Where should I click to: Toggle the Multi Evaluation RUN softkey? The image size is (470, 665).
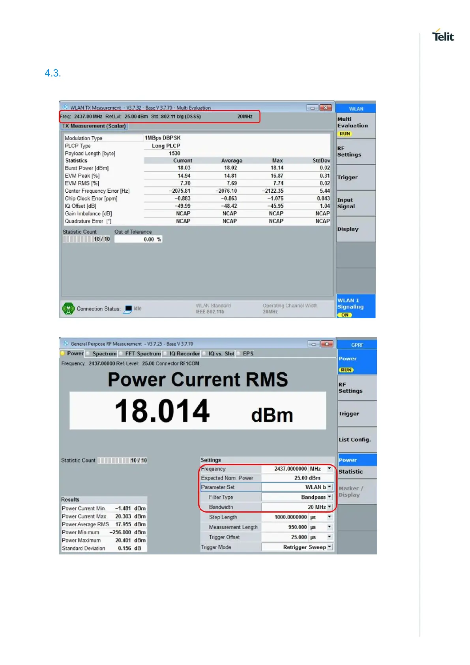tap(356, 126)
